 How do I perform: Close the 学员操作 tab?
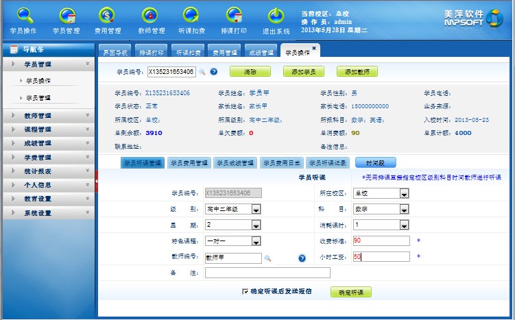click(314, 48)
